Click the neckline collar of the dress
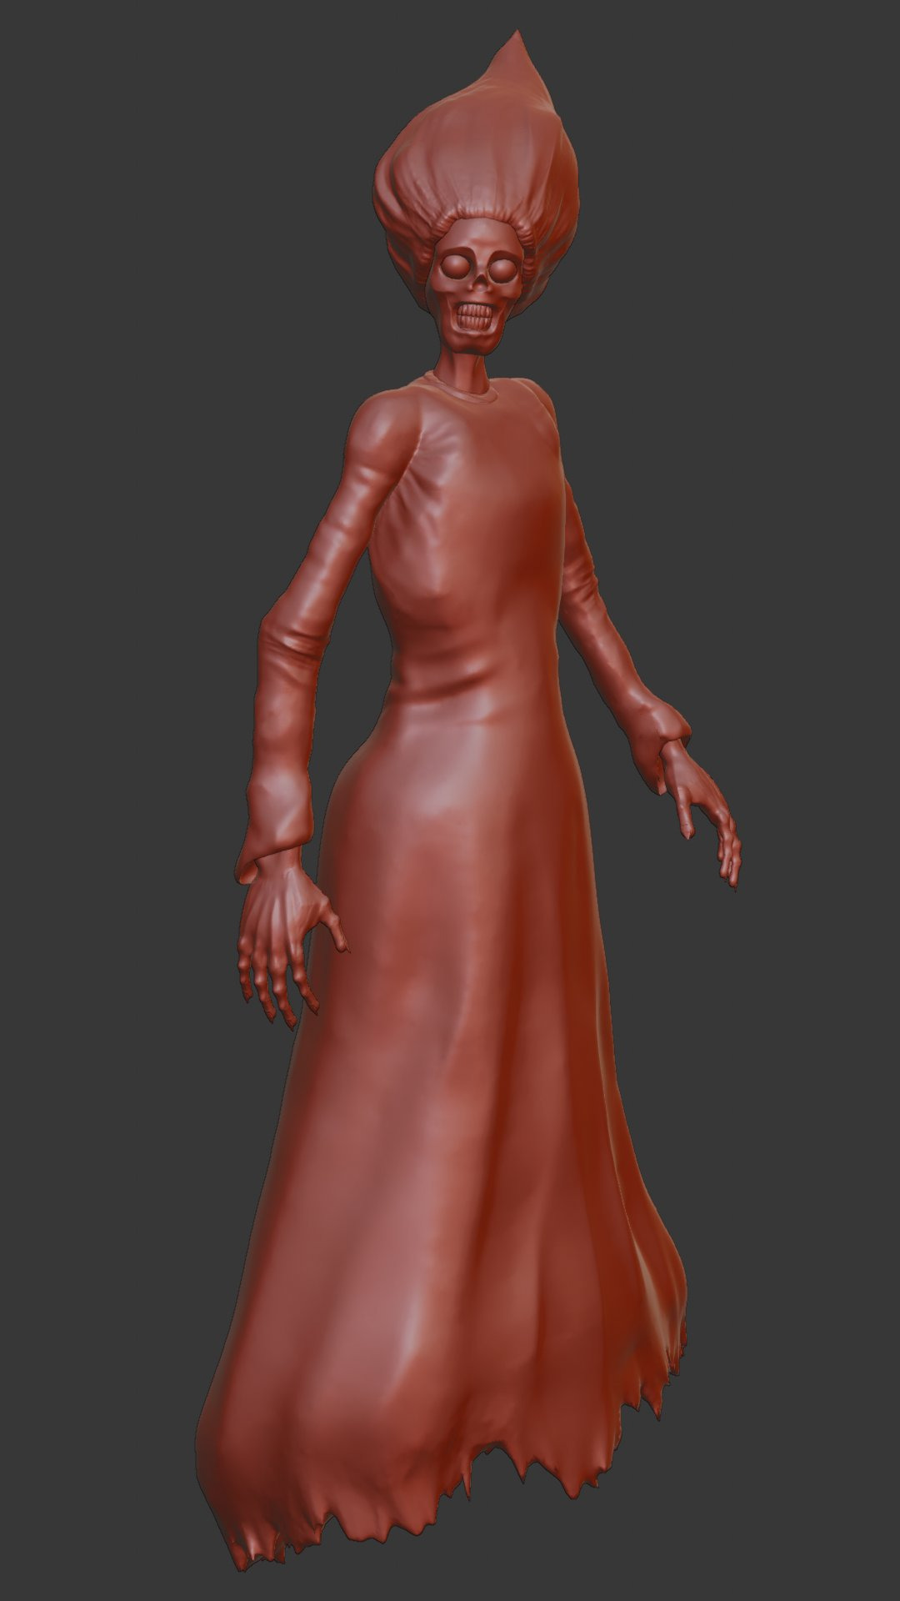 [462, 389]
